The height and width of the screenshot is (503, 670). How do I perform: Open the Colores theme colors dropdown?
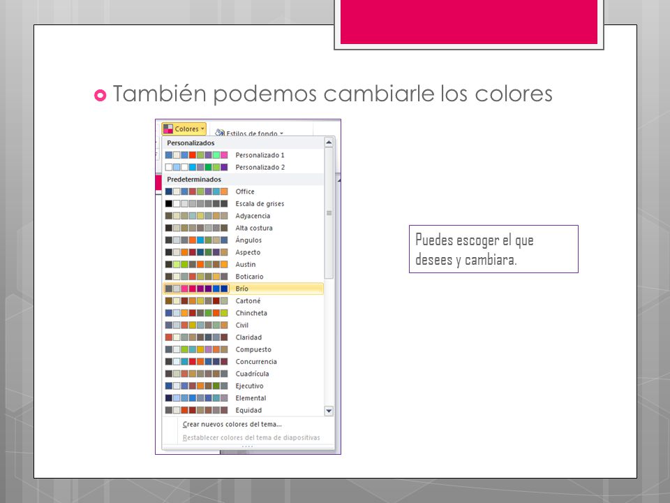(184, 129)
